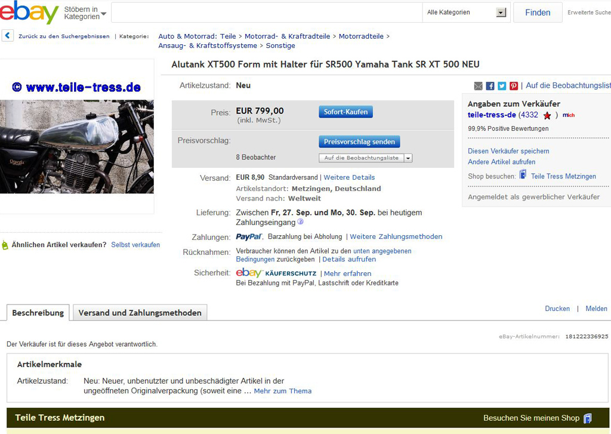This screenshot has height=434, width=611.
Task: Expand the Auf die Beobachtungsliste dropdown arrow
Action: pyautogui.click(x=408, y=158)
